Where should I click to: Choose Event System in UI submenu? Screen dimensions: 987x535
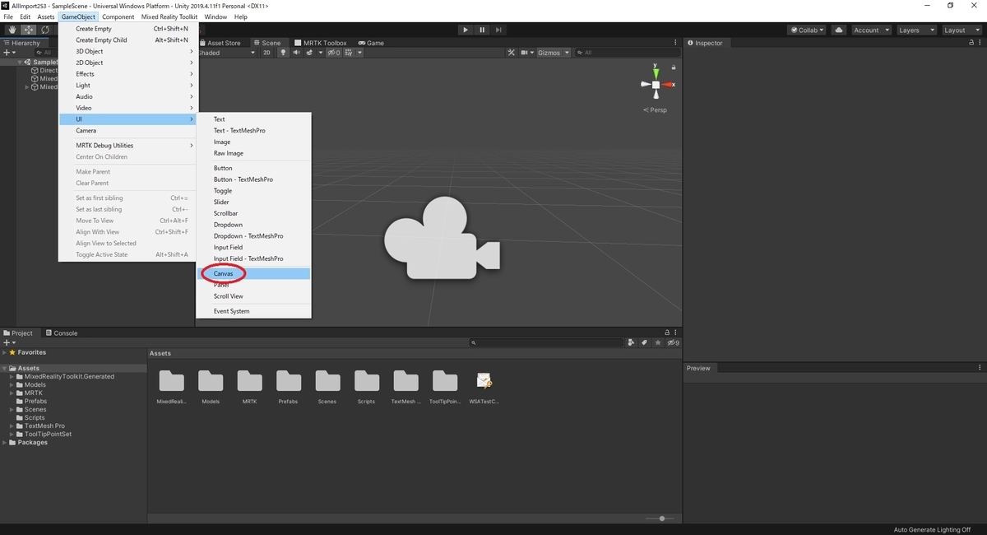[x=253, y=311]
